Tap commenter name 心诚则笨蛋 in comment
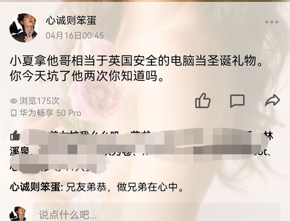 click(35, 187)
